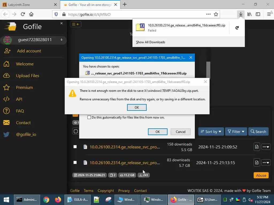Show the sidebar panel icon
The height and width of the screenshot is (205, 274).
(x=258, y=14)
